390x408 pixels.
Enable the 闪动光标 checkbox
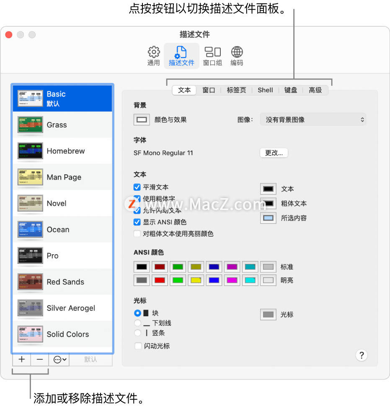138,346
